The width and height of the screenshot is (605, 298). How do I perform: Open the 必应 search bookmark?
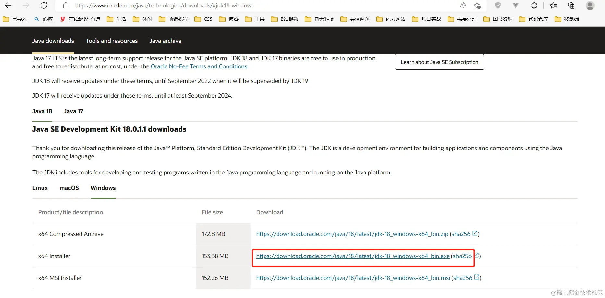click(43, 19)
